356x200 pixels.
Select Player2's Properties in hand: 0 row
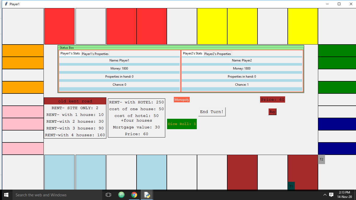pos(242,77)
